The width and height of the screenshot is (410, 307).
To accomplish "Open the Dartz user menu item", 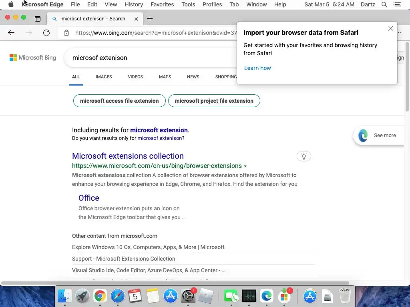I will [x=368, y=4].
